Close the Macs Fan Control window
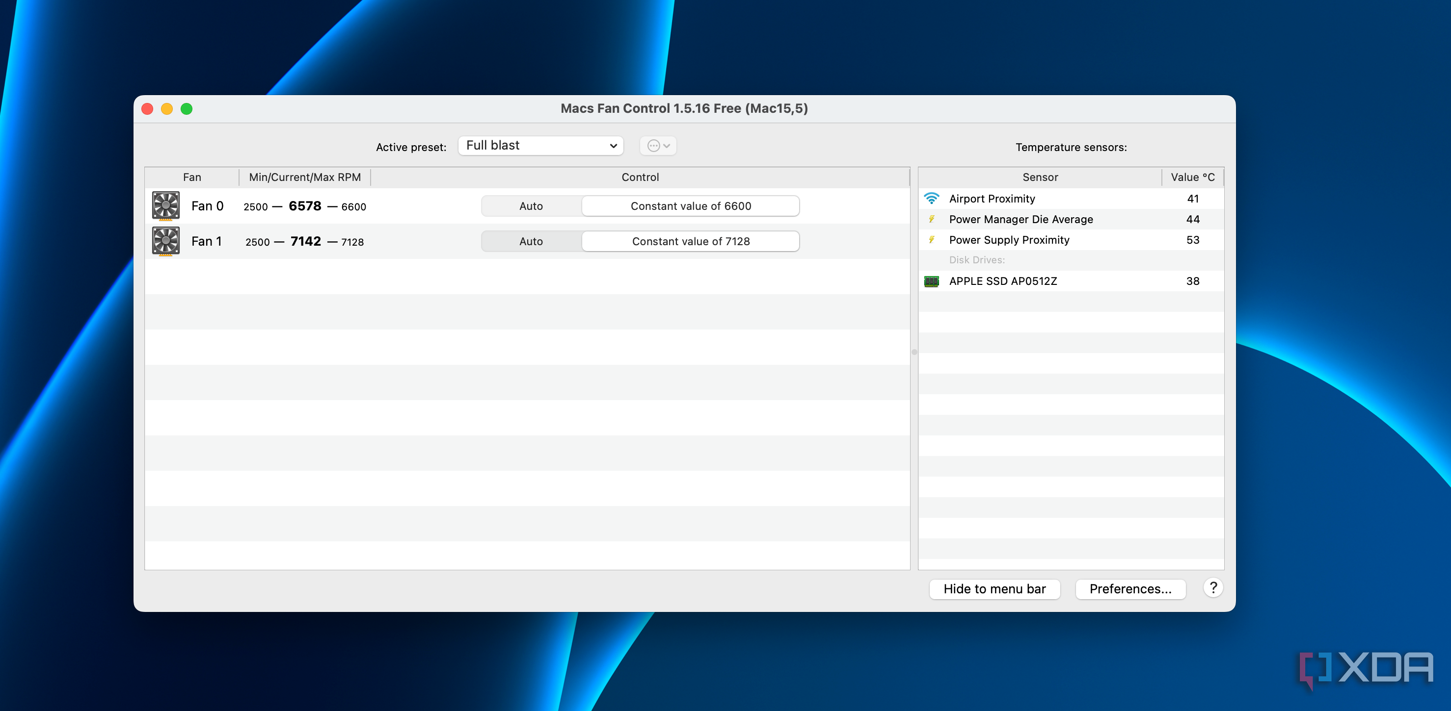The width and height of the screenshot is (1451, 711). pyautogui.click(x=148, y=108)
